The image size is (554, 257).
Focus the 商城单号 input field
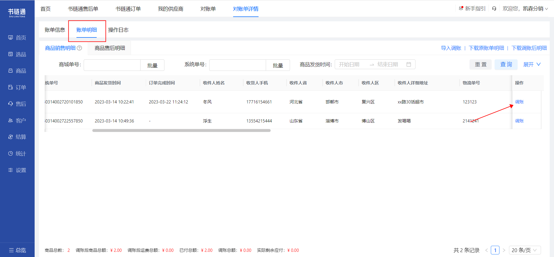[x=112, y=65]
